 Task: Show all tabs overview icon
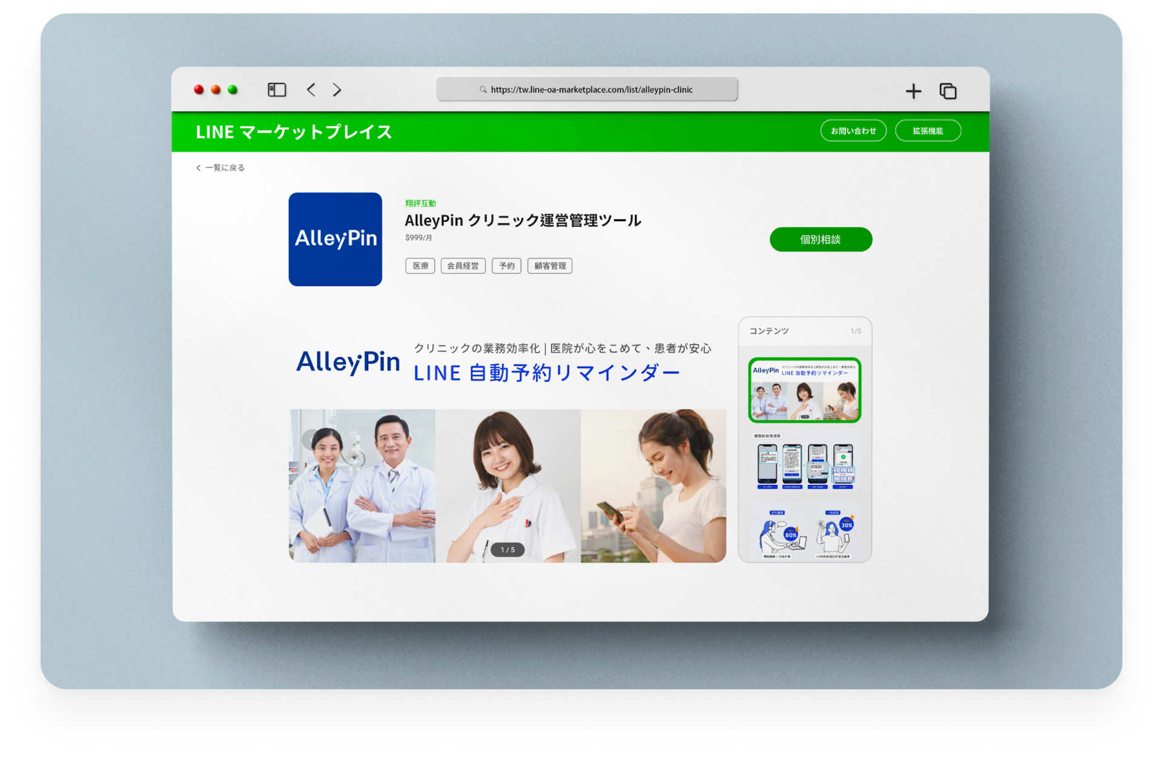tap(948, 91)
